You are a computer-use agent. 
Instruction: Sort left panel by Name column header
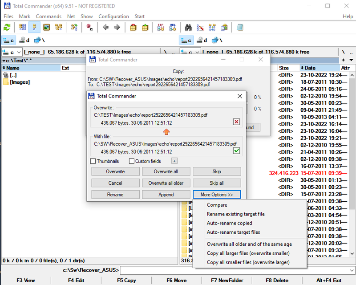pyautogui.click(x=31, y=68)
